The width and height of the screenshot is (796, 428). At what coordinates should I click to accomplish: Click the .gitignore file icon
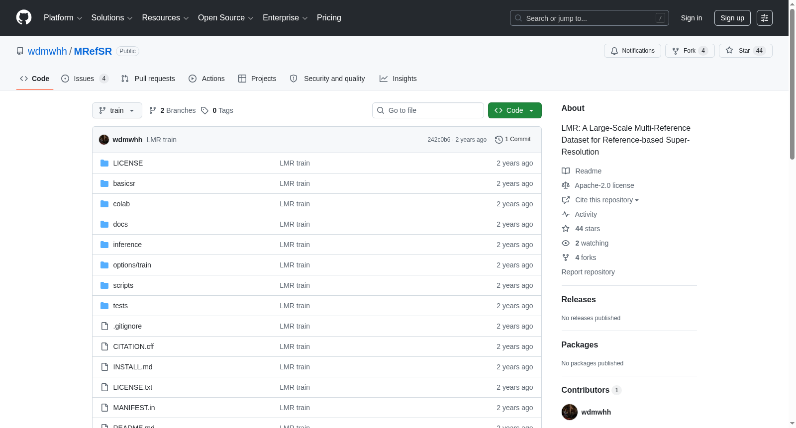coord(104,326)
